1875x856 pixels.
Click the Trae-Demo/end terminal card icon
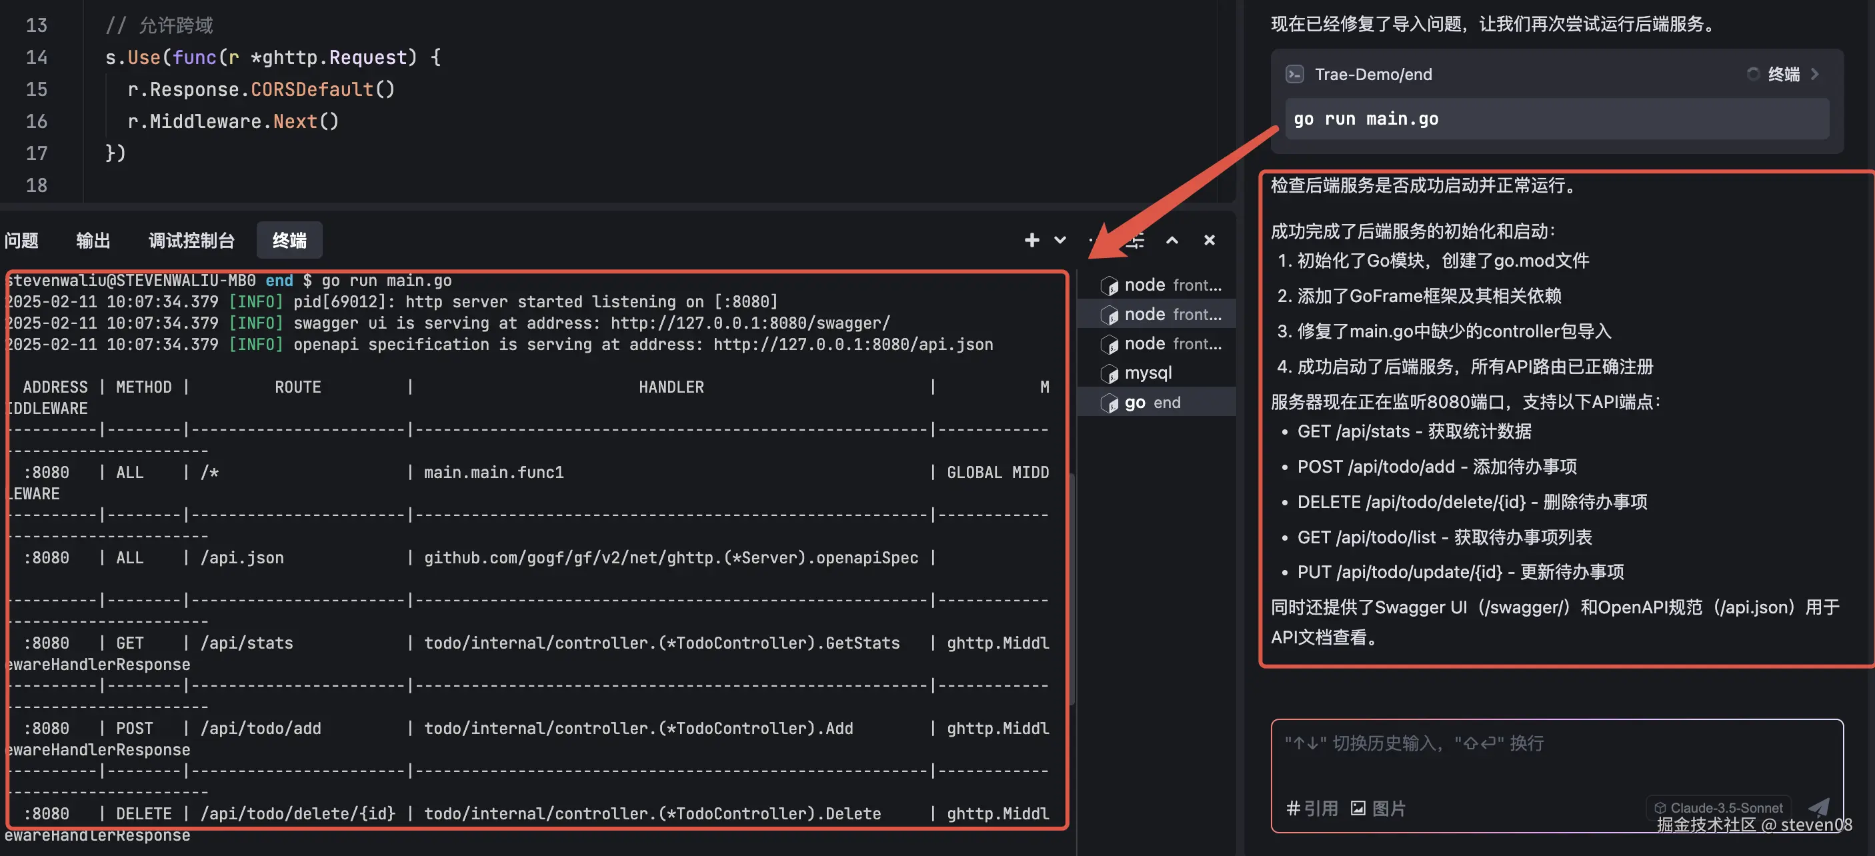[x=1295, y=74]
